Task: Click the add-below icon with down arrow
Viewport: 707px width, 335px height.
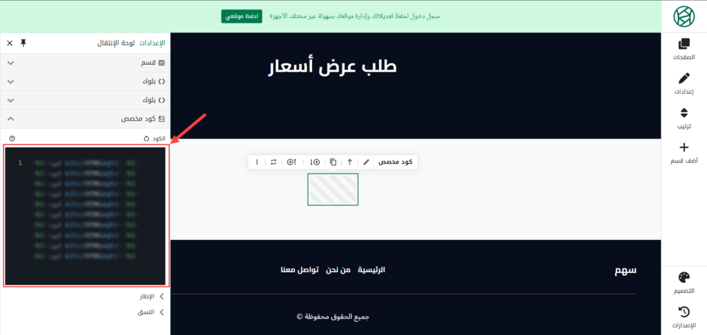Action: [314, 162]
